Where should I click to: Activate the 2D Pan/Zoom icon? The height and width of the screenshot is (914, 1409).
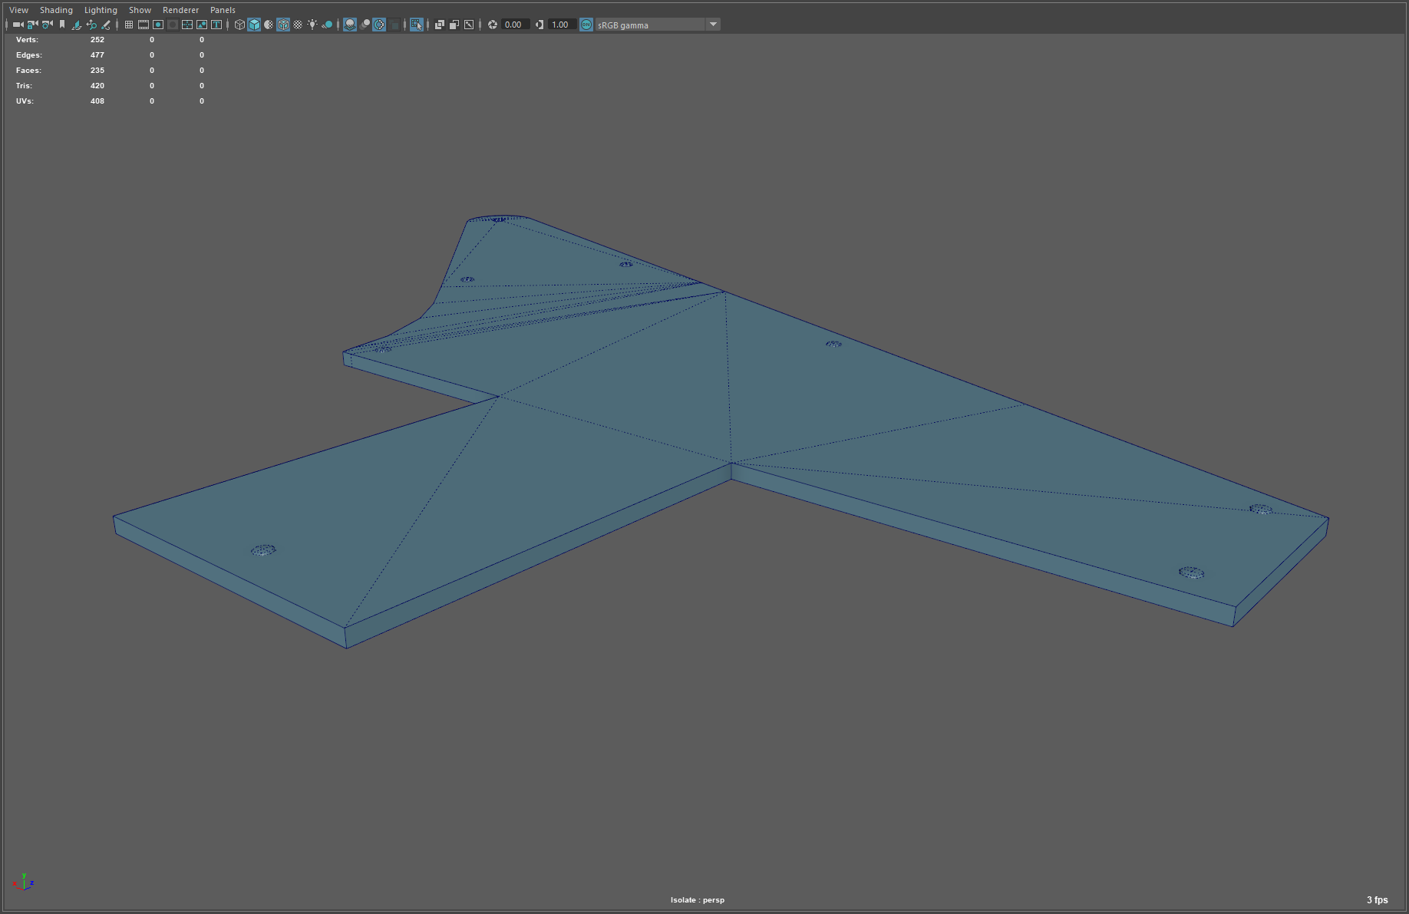pos(91,25)
